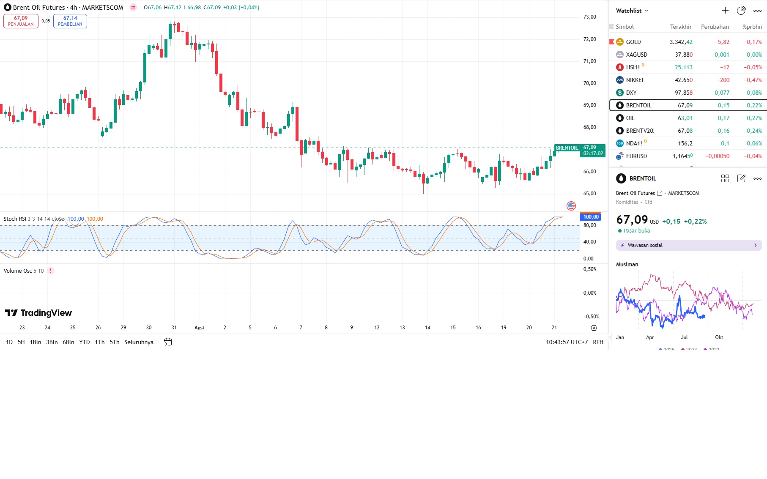Click the edit note icon in BRENTOIL details

pyautogui.click(x=741, y=178)
